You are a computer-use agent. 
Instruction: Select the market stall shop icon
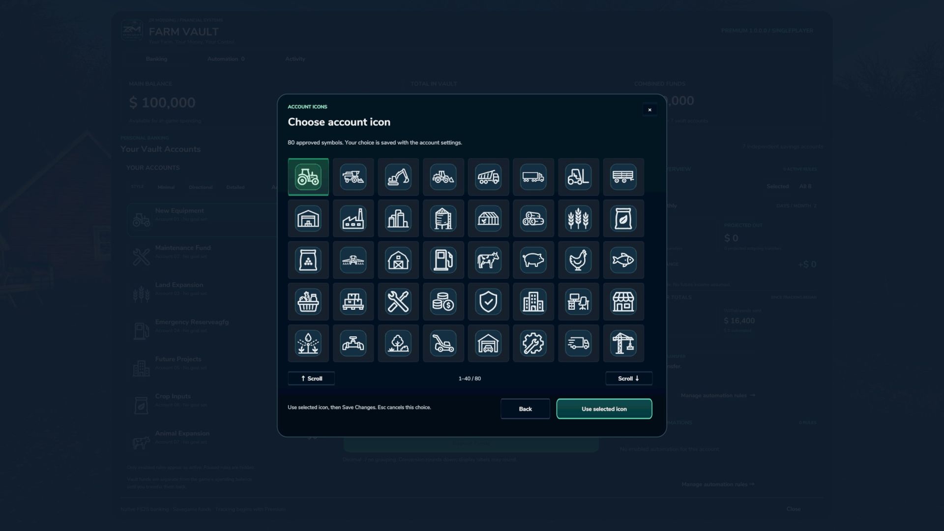[x=623, y=301]
